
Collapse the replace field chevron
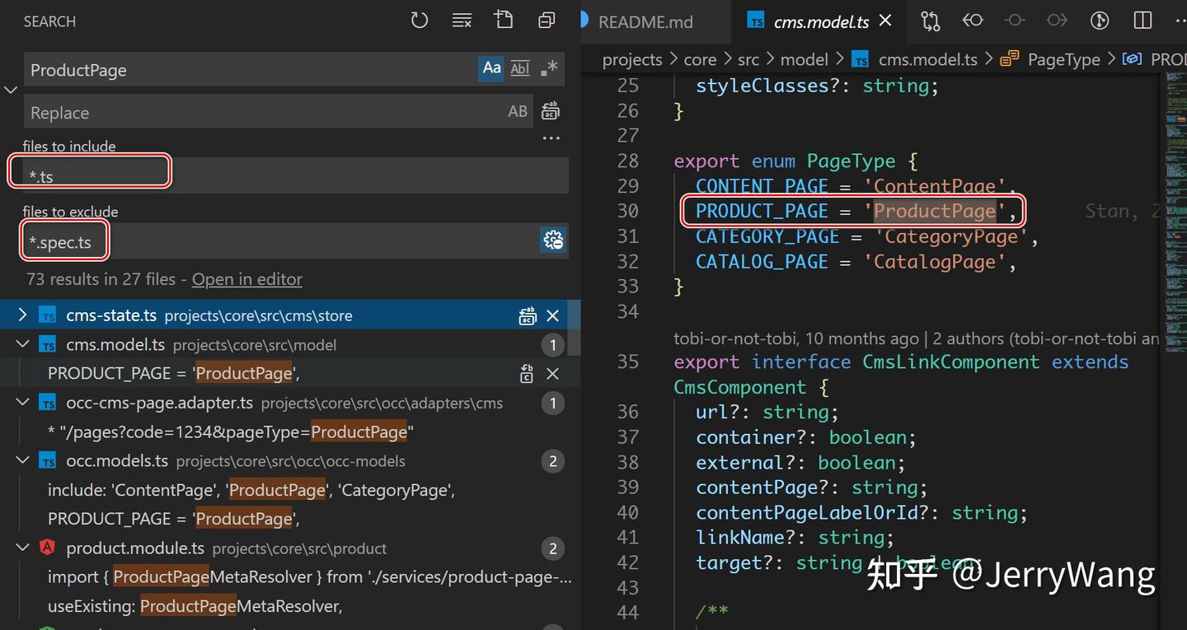coord(11,90)
